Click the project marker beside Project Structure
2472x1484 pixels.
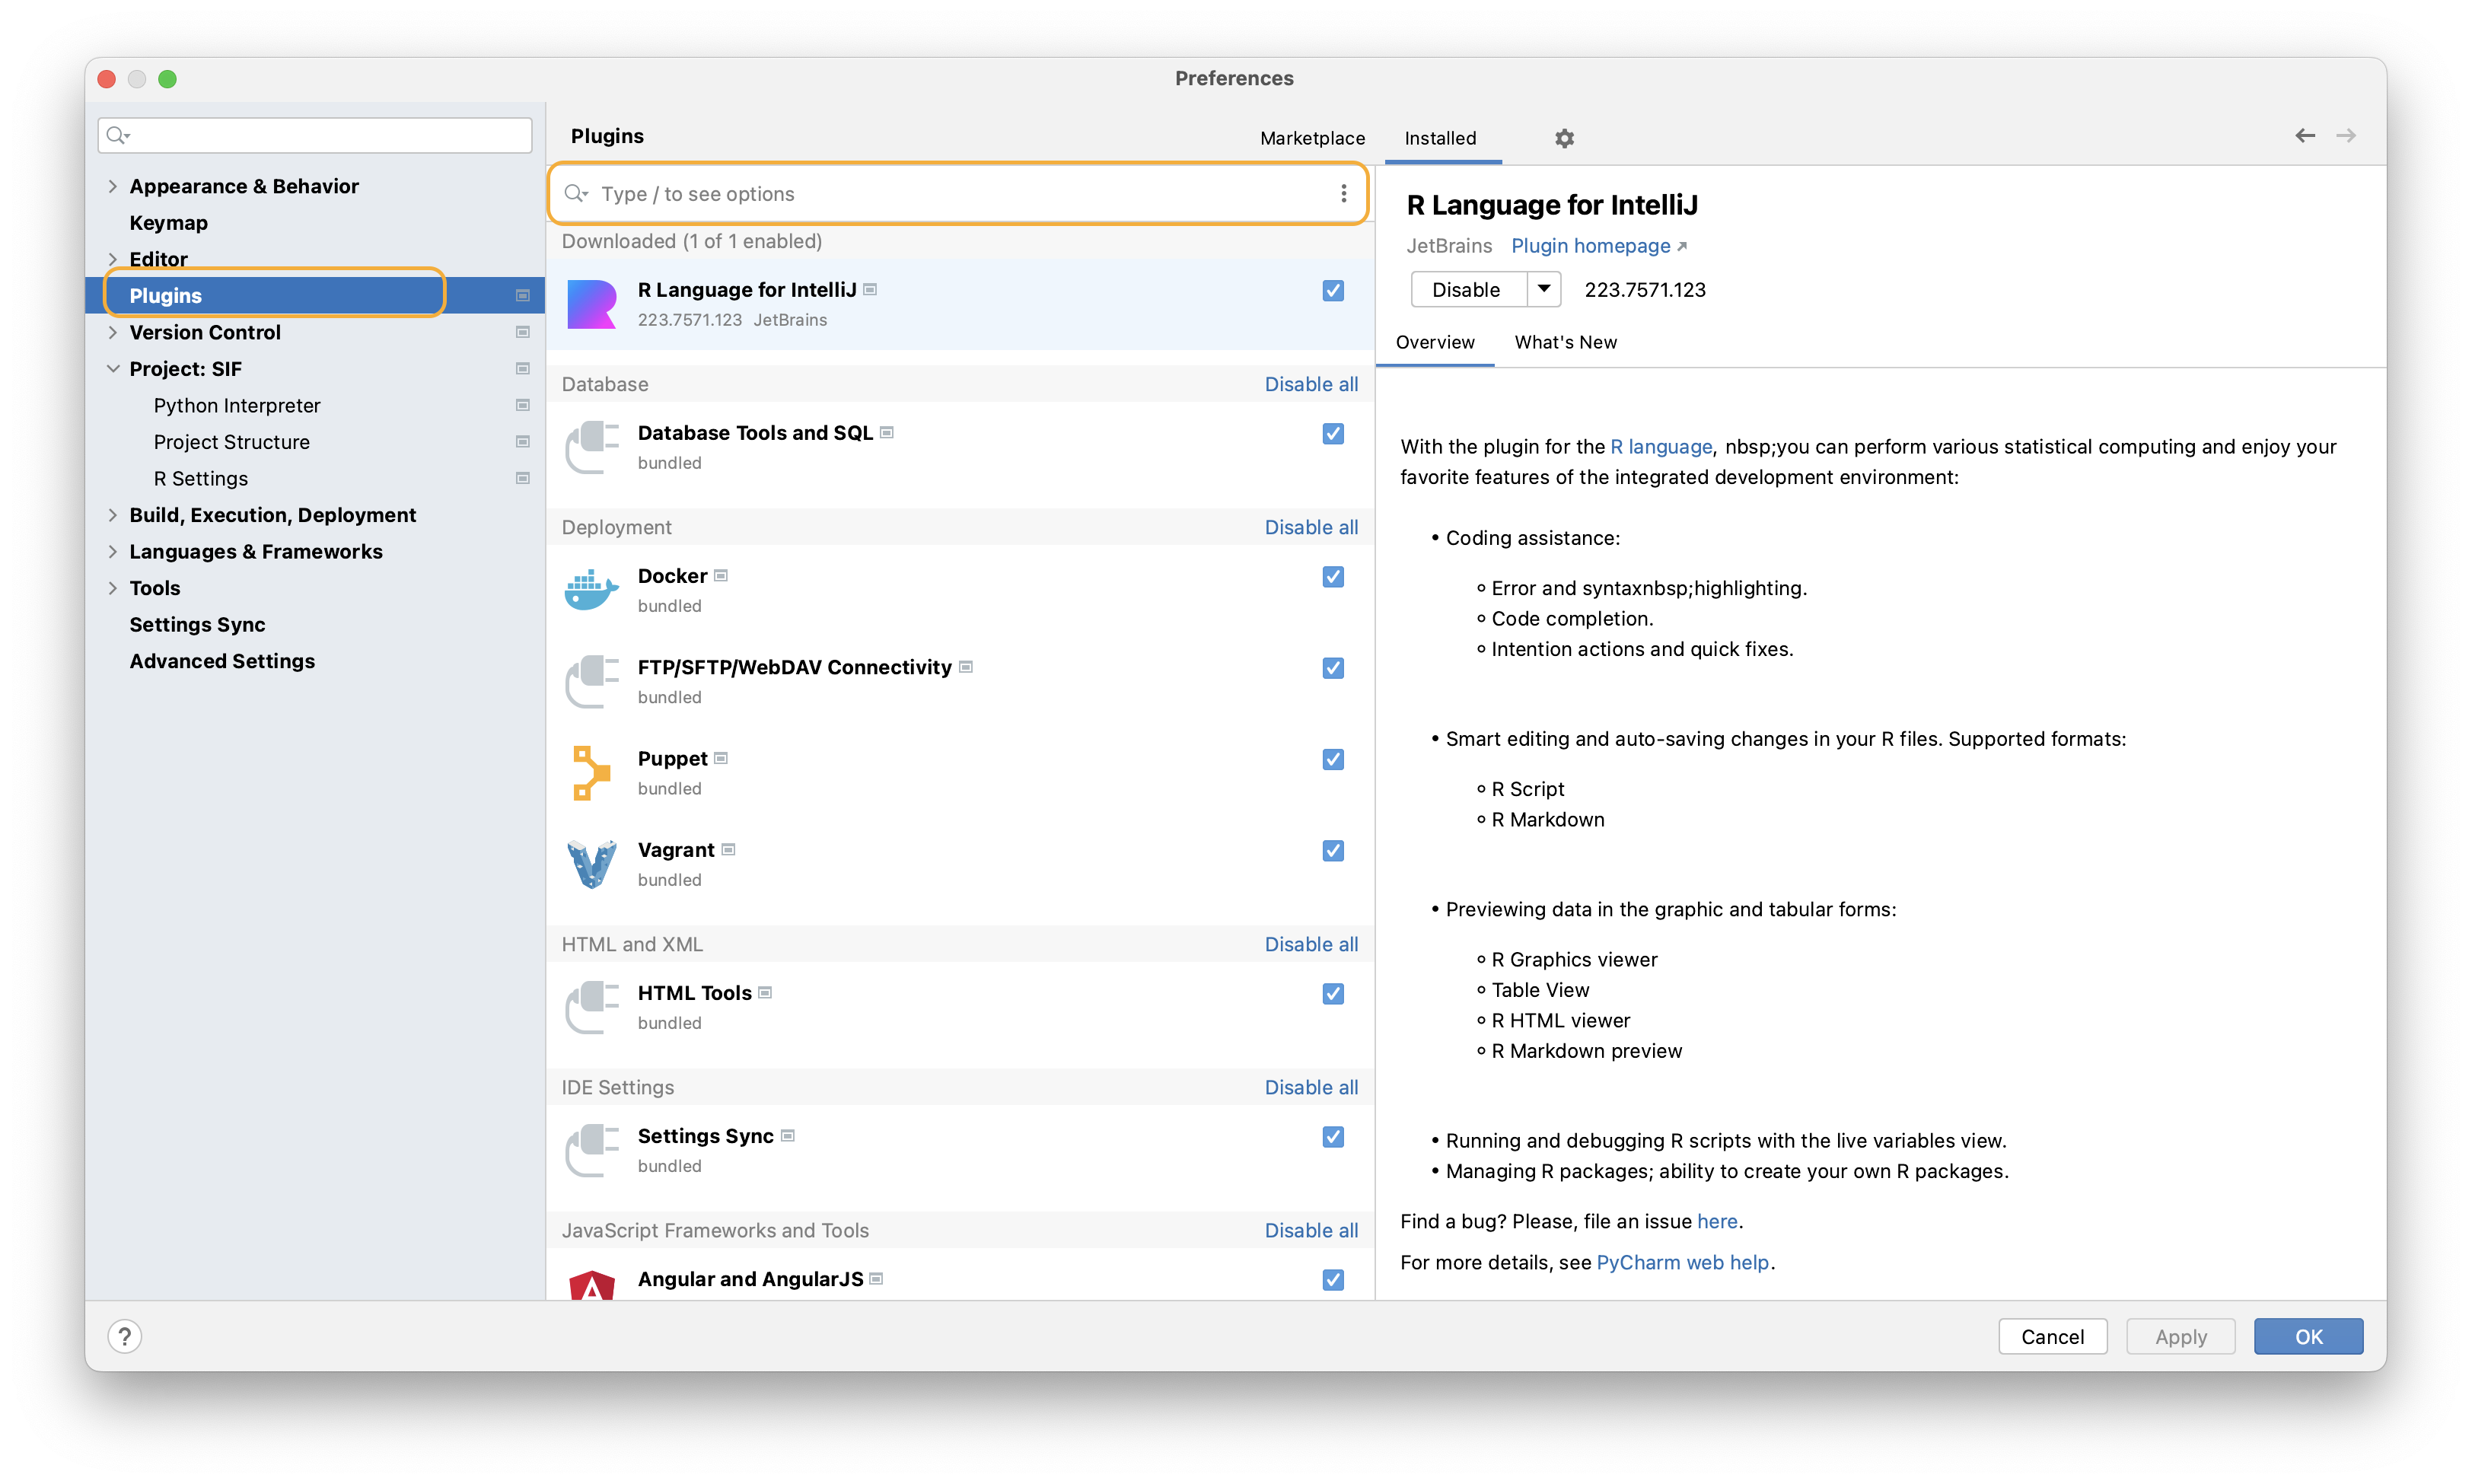522,442
